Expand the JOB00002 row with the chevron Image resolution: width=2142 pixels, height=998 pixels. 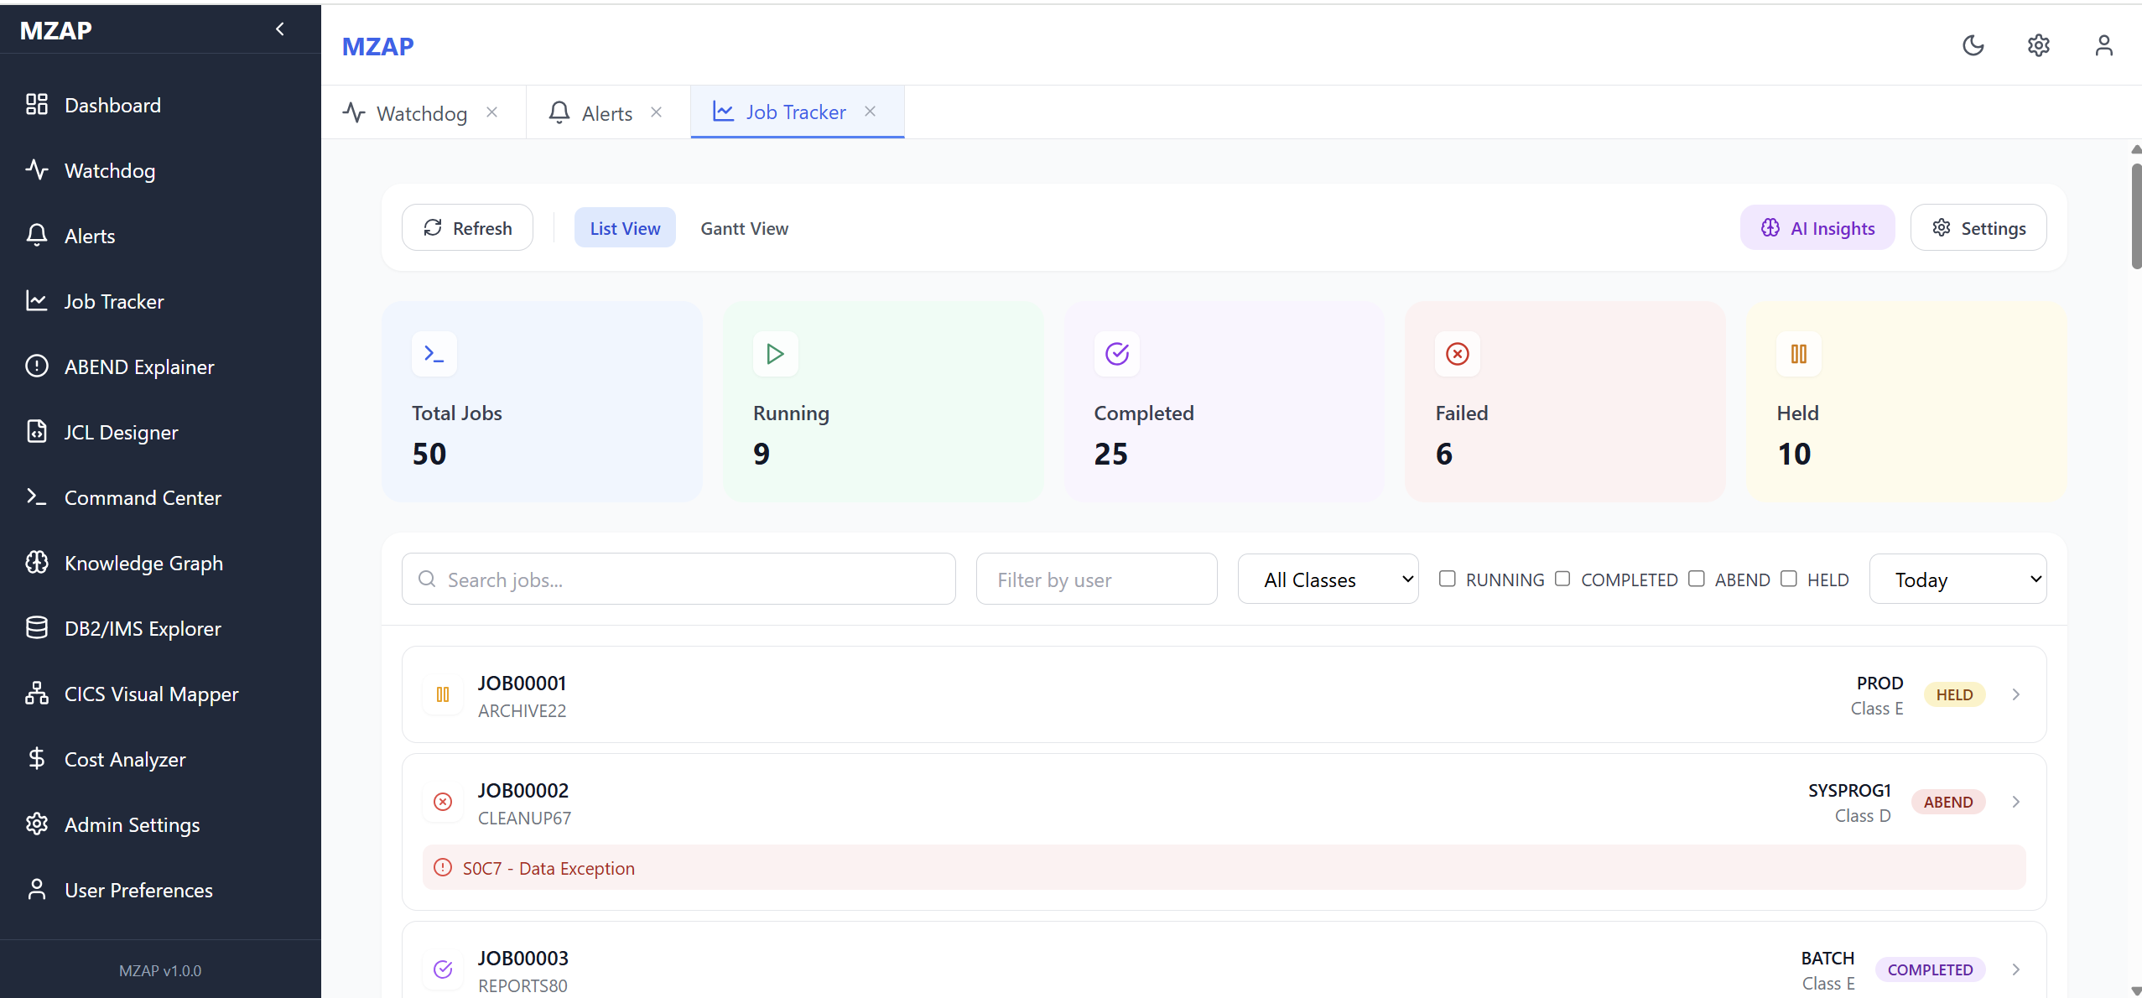[2015, 802]
